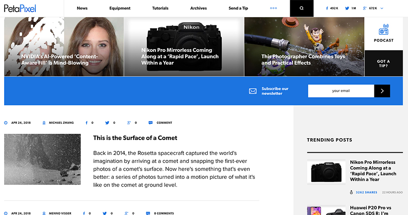The height and width of the screenshot is (215, 408).
Task: Open the Equipment menu item
Action: [120, 8]
